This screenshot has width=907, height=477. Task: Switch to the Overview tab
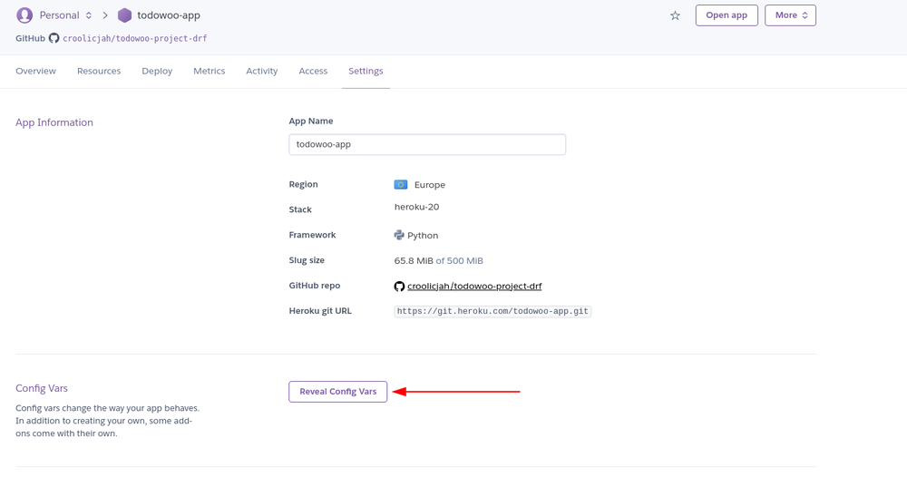click(36, 71)
